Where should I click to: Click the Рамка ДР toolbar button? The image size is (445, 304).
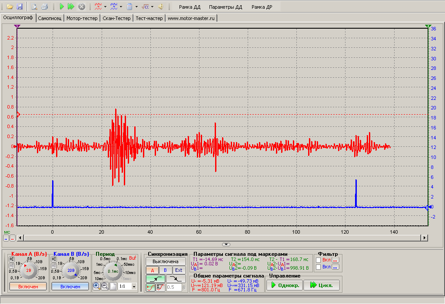pyautogui.click(x=262, y=7)
